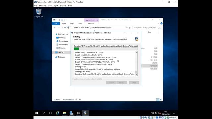
Task: Select Application Tools contextual tab
Action: (x=91, y=20)
